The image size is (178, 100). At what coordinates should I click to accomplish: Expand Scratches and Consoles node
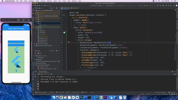coord(35,46)
